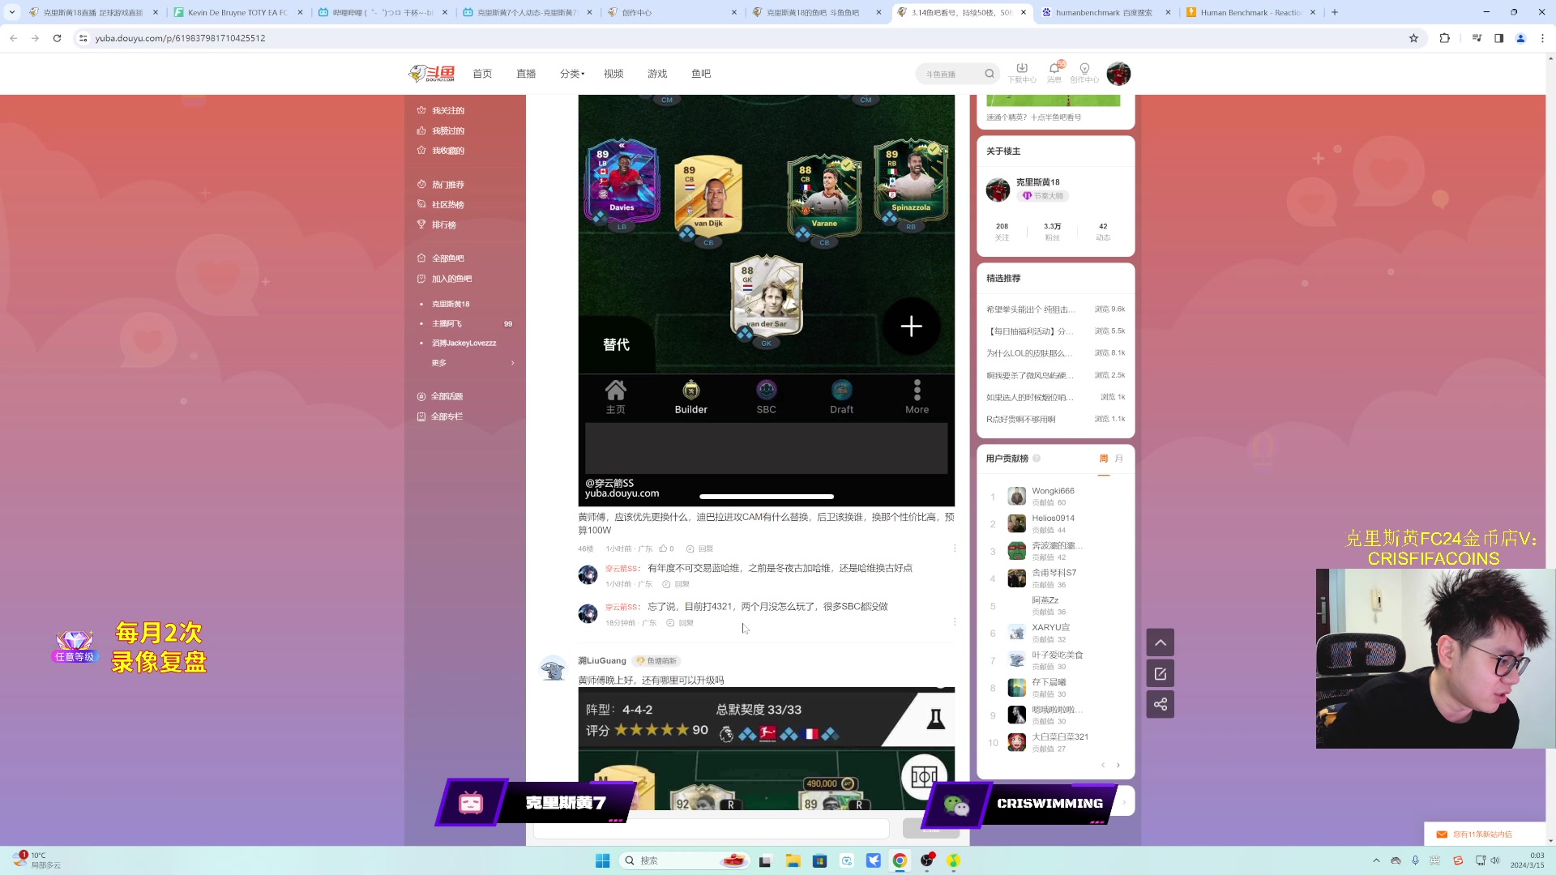This screenshot has width=1556, height=875.
Task: Select 视频 tab in top navigation
Action: click(613, 73)
